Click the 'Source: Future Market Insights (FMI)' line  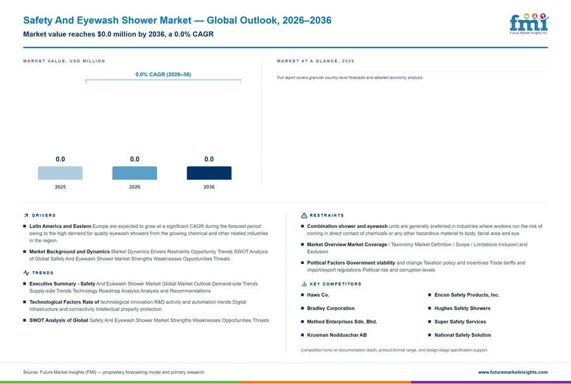(x=114, y=372)
